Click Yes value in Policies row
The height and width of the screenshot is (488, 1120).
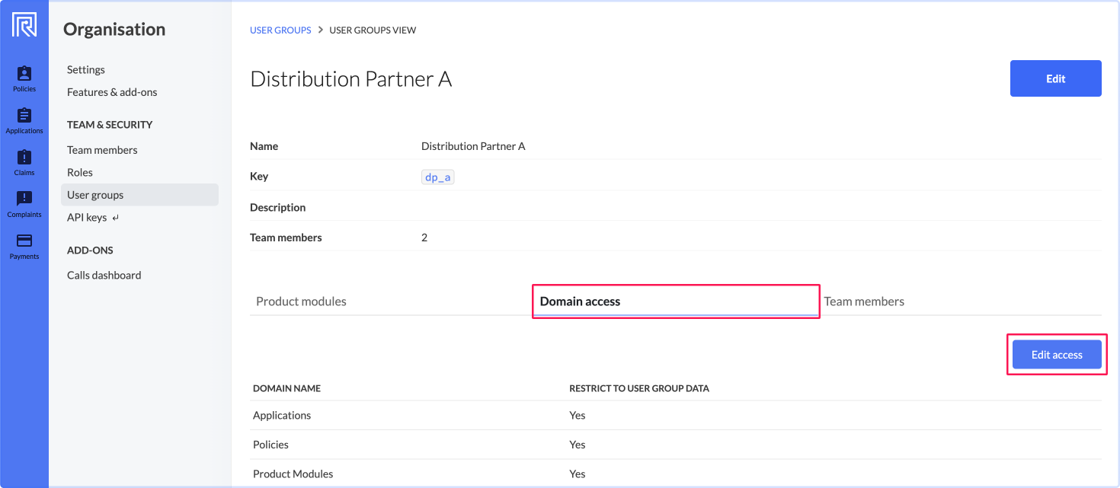[x=578, y=445]
